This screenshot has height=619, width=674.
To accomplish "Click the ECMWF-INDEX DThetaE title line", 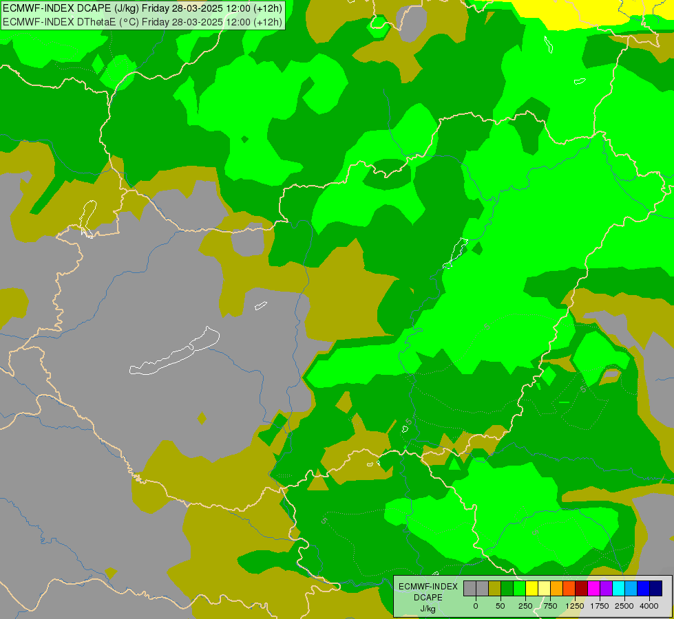I will (143, 22).
